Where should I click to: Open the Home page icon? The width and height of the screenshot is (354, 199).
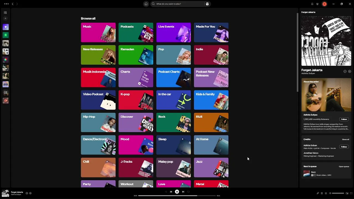(146, 4)
